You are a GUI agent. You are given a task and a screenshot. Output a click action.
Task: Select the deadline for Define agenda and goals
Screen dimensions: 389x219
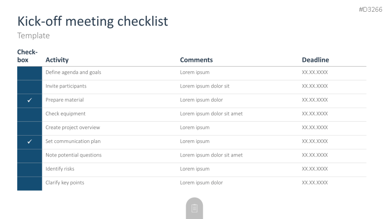pyautogui.click(x=315, y=72)
